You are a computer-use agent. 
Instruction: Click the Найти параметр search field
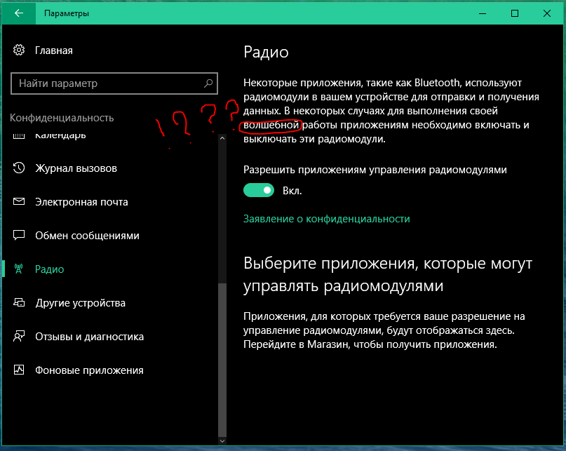114,83
